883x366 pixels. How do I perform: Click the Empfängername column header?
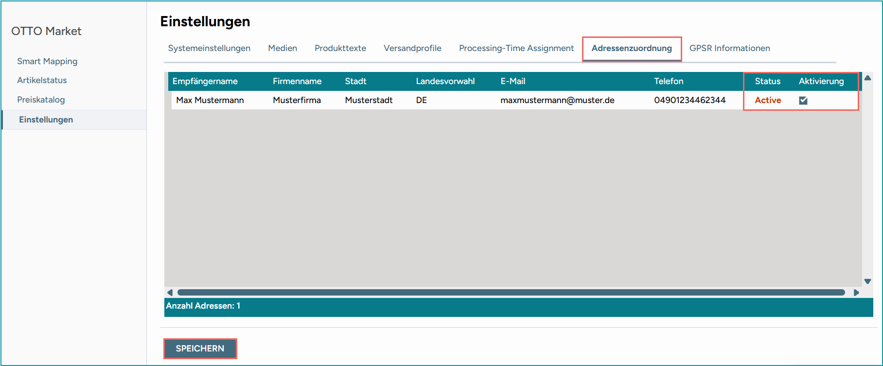pos(205,81)
